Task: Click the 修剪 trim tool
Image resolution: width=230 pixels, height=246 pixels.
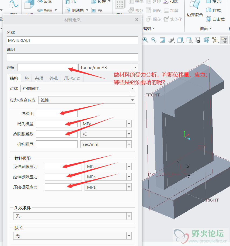Action: coord(136,10)
